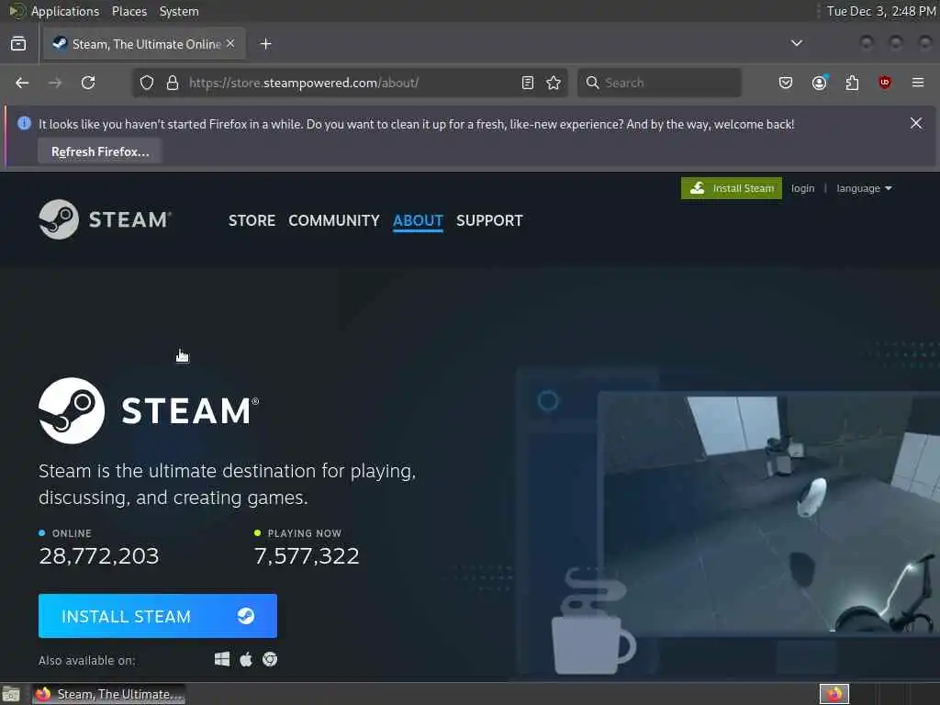
Task: Reload the current page
Action: pyautogui.click(x=88, y=83)
